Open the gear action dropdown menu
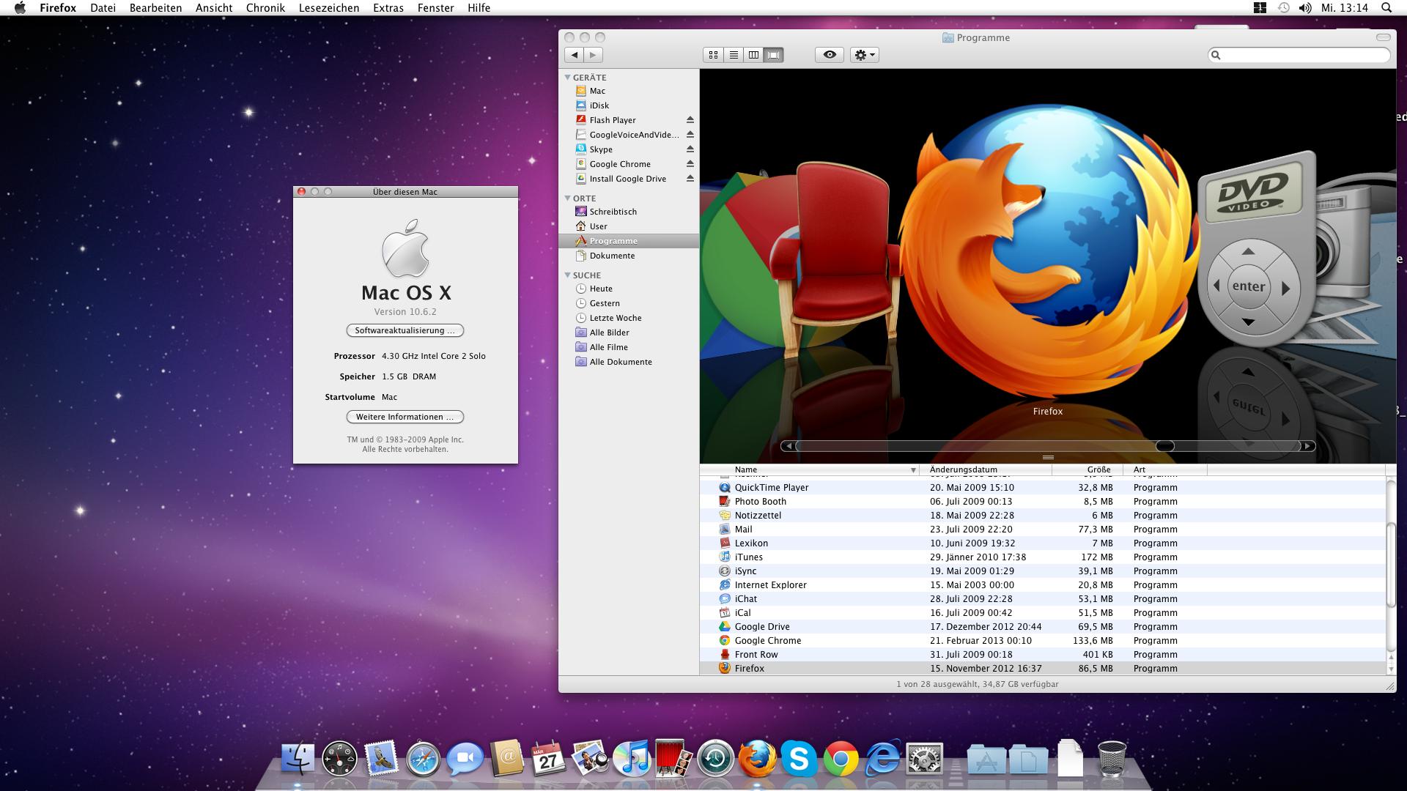 pyautogui.click(x=864, y=55)
